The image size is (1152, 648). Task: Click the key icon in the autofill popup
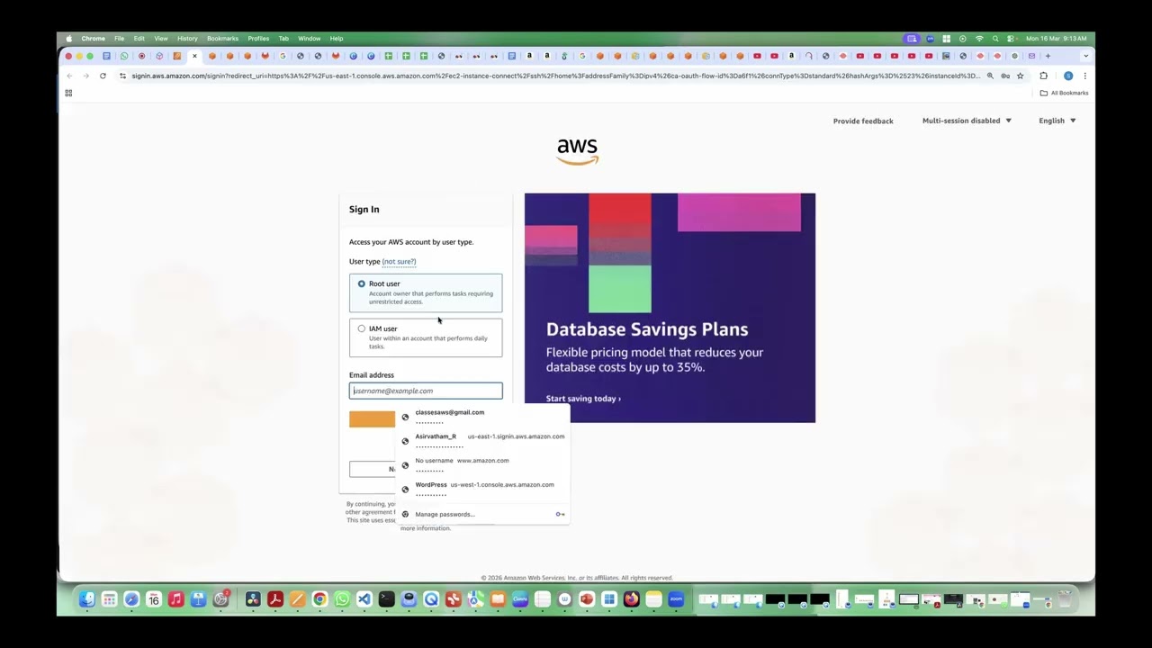pyautogui.click(x=560, y=515)
